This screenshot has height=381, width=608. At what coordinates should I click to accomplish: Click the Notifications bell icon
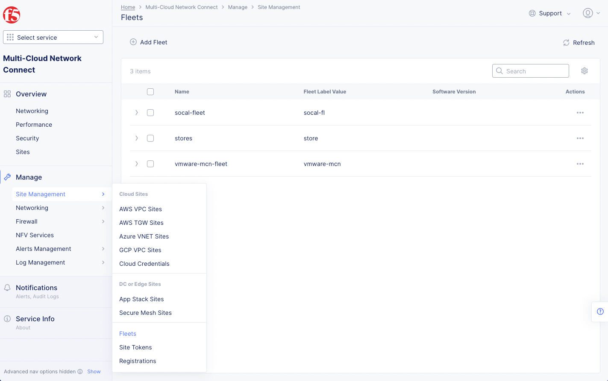pyautogui.click(x=7, y=288)
